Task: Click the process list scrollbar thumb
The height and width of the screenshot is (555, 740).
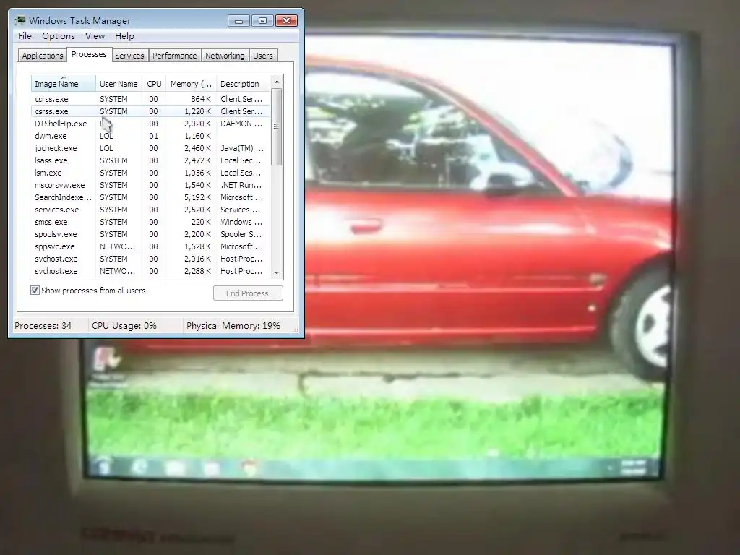Action: click(277, 126)
